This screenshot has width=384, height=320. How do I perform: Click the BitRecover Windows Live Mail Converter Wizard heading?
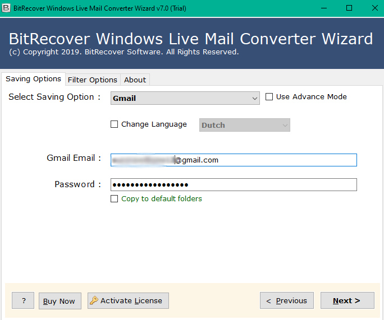[x=191, y=39]
